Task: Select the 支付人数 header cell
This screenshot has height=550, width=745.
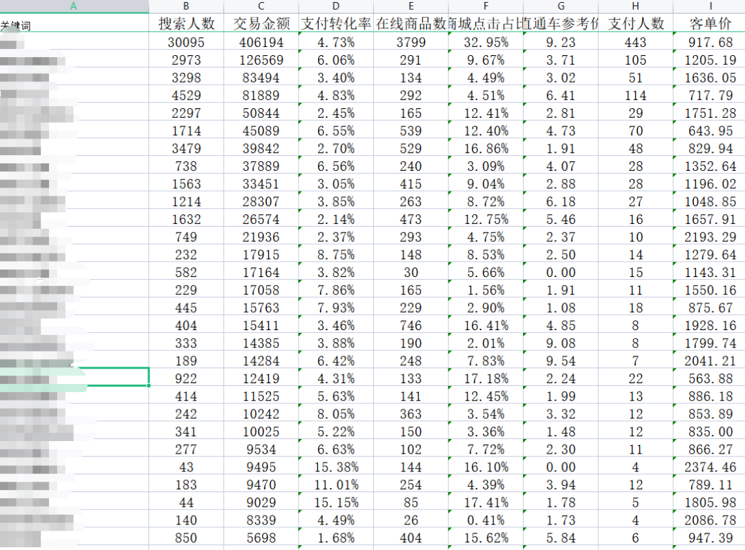Action: tap(635, 24)
